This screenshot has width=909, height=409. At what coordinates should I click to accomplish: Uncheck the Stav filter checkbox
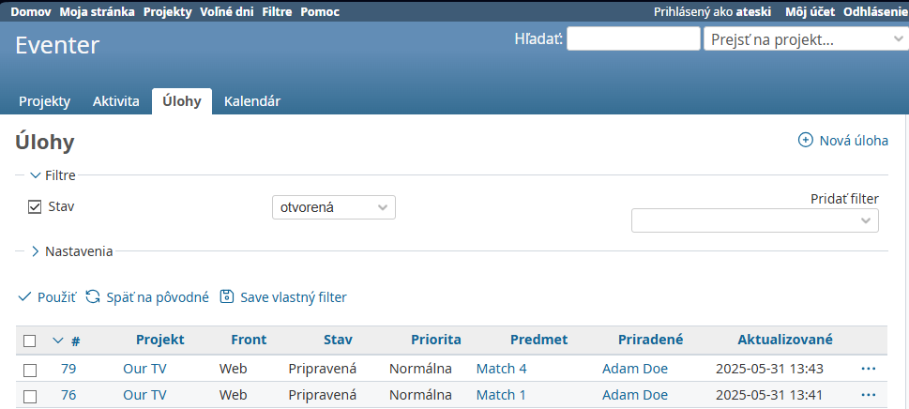click(x=35, y=206)
